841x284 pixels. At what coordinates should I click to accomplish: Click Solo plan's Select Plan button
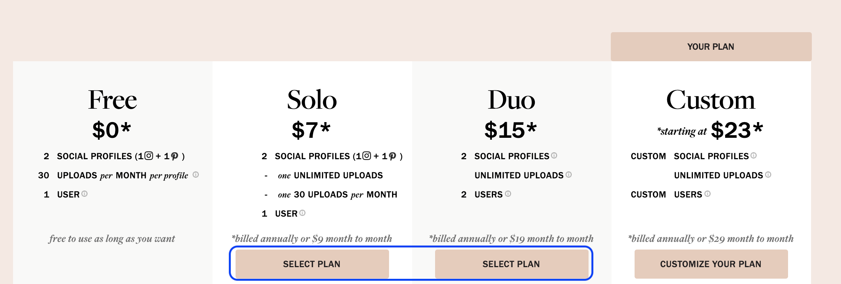click(x=312, y=264)
